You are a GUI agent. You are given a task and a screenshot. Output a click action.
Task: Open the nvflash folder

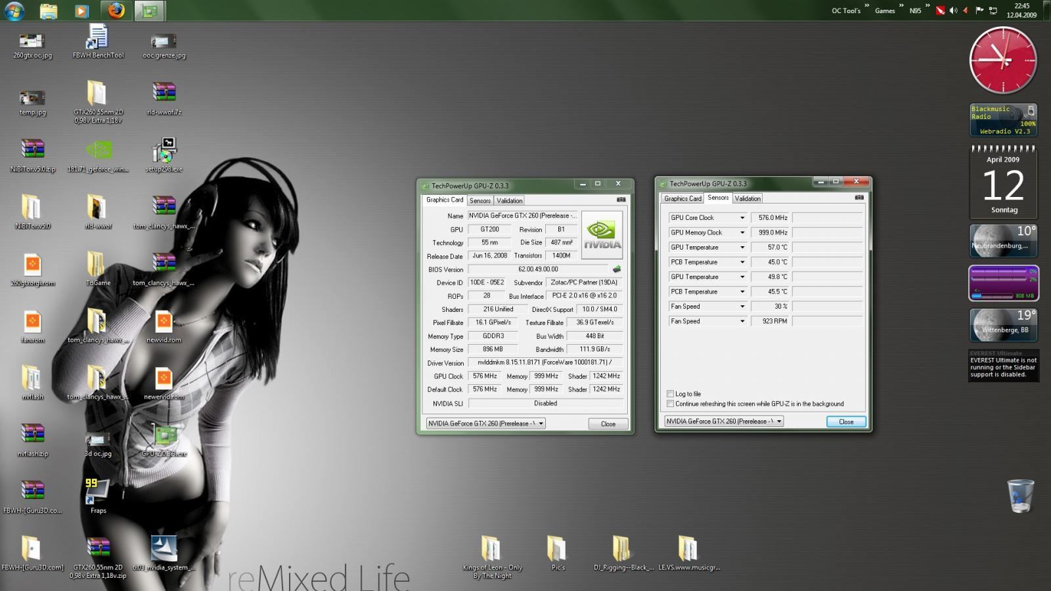coord(32,383)
